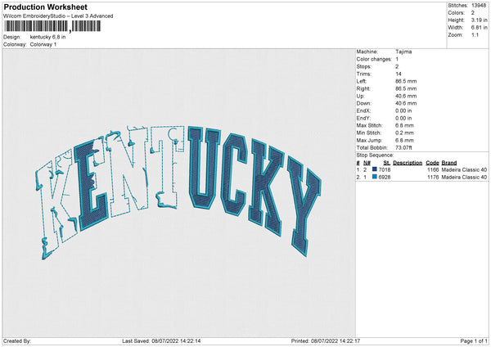Click the EndX value 0.00 in
491x347 pixels.
click(403, 110)
